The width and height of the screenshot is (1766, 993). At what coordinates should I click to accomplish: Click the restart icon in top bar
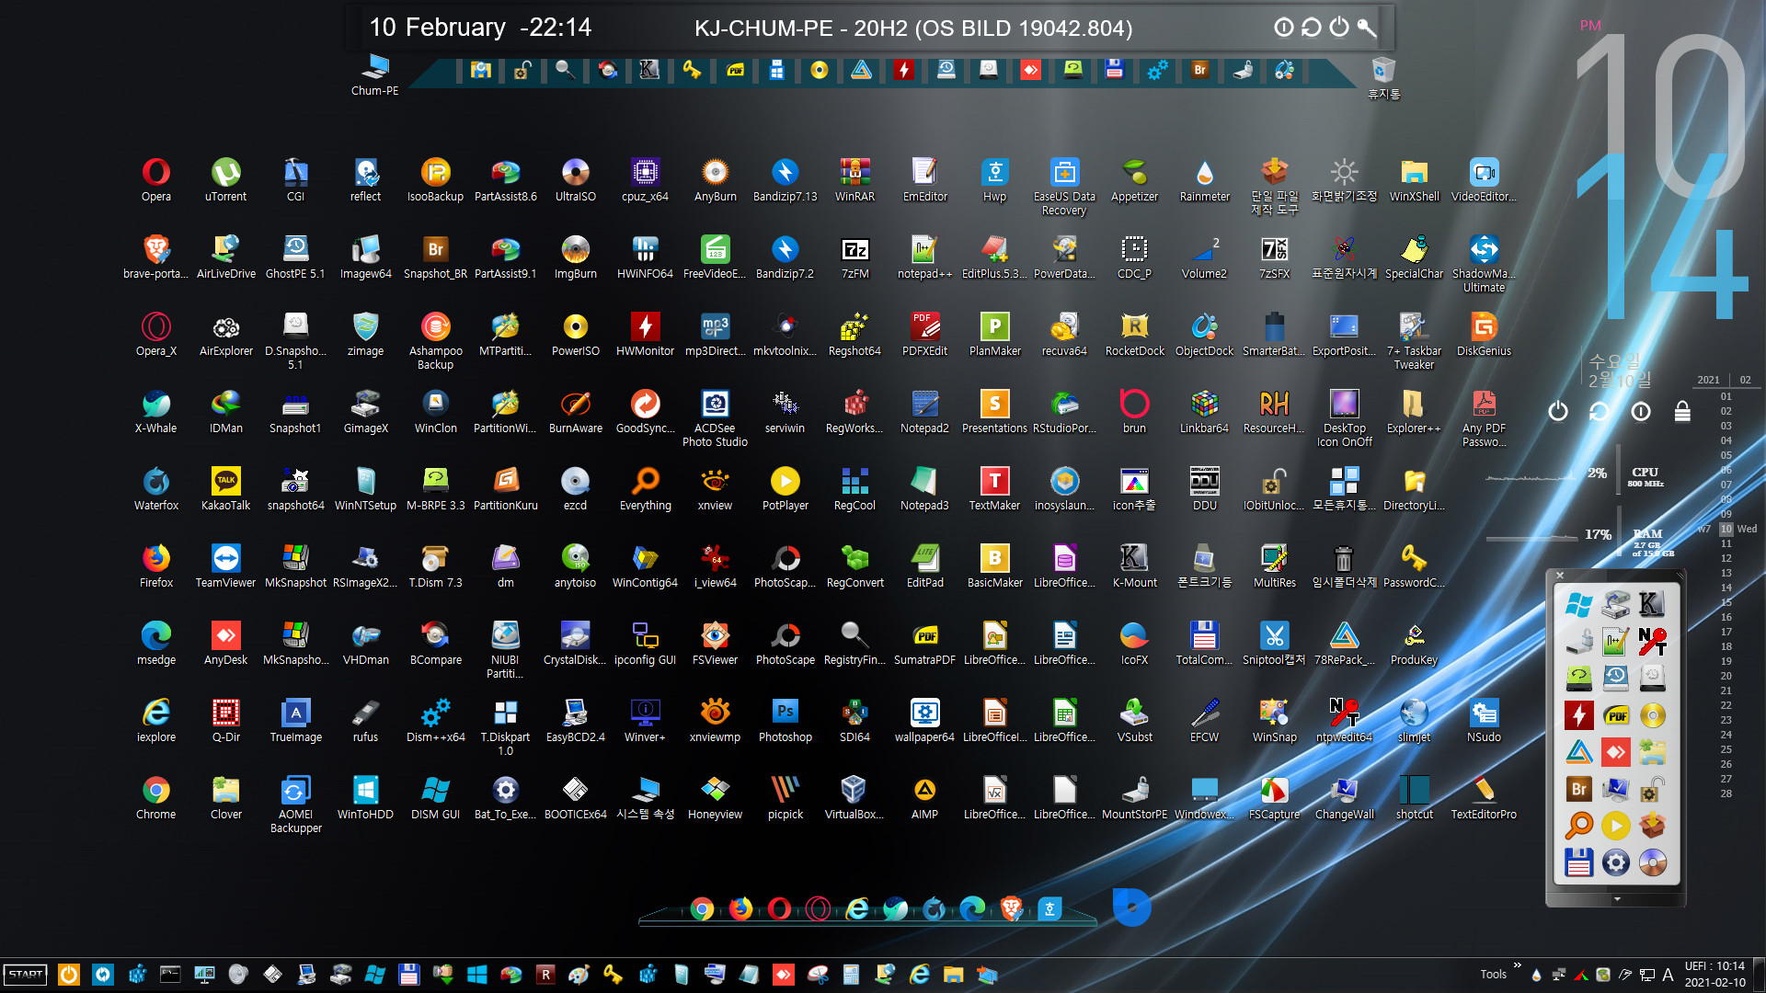click(x=1312, y=28)
